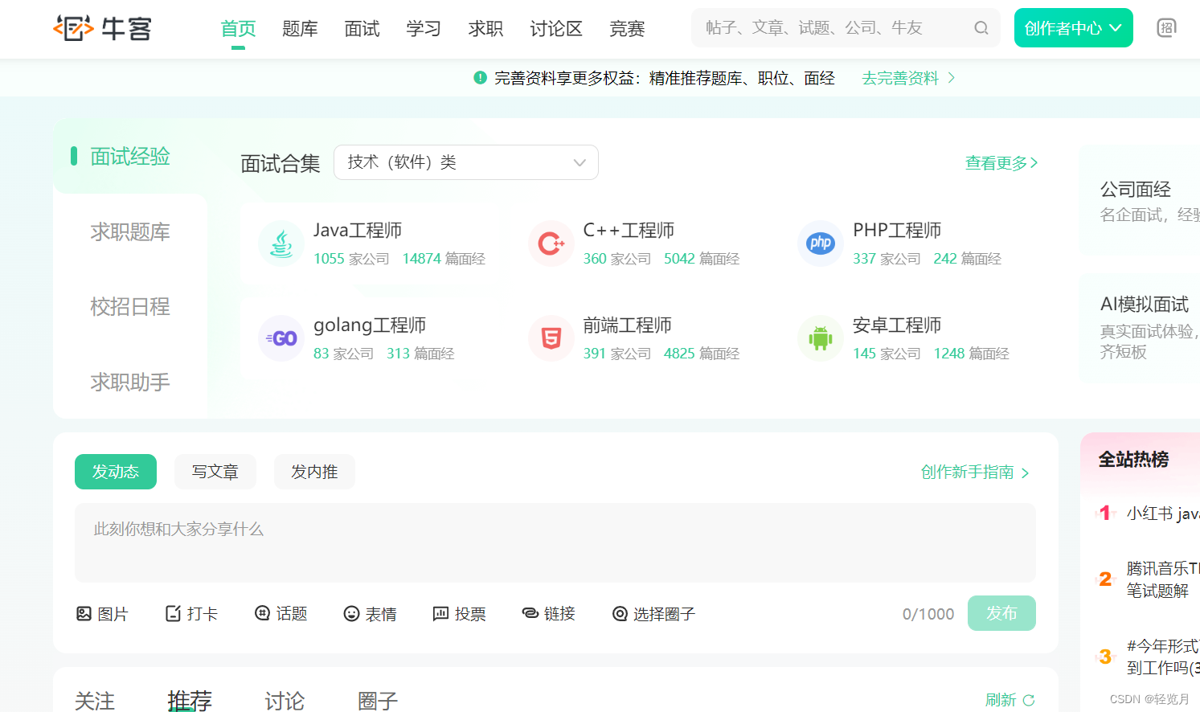Click the 面试合集 heading text
This screenshot has height=712, width=1200.
point(281,164)
